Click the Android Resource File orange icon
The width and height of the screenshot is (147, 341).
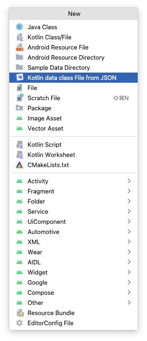tap(19, 47)
